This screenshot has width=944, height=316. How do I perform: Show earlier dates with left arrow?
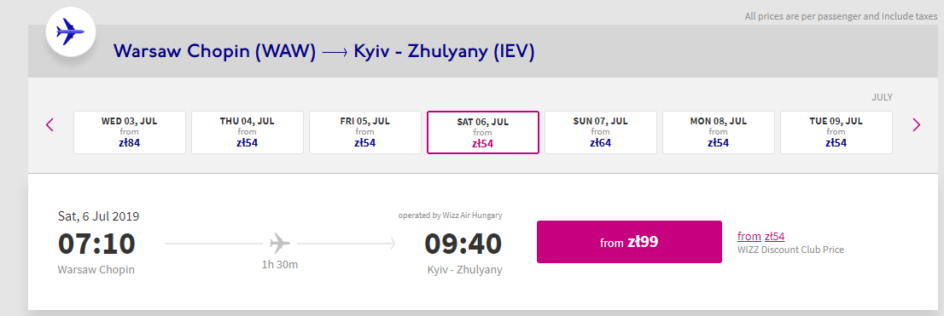point(50,125)
